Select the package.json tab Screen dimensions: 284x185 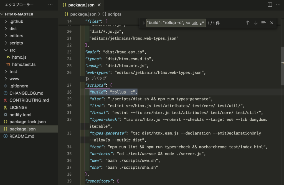tap(81, 5)
